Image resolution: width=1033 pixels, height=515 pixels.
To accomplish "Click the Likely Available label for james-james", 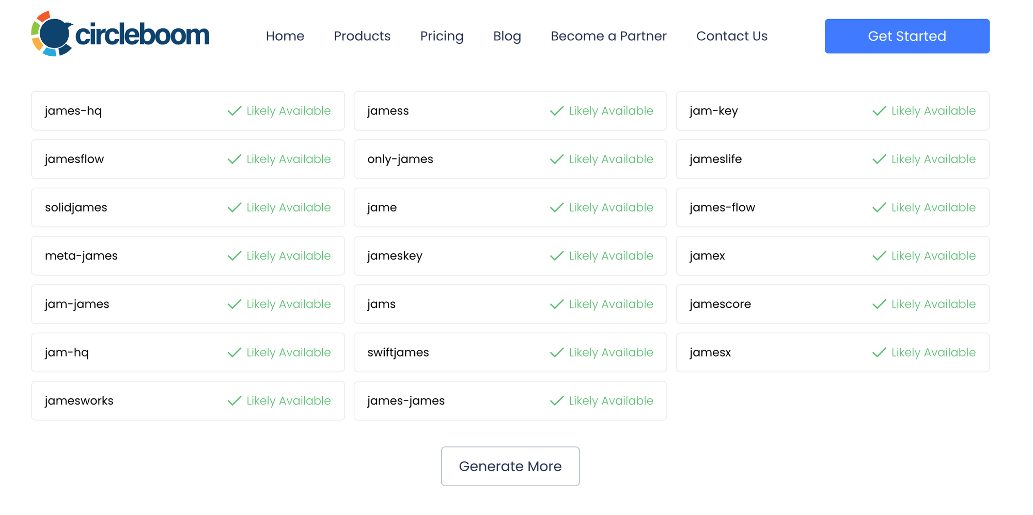I will click(x=611, y=400).
